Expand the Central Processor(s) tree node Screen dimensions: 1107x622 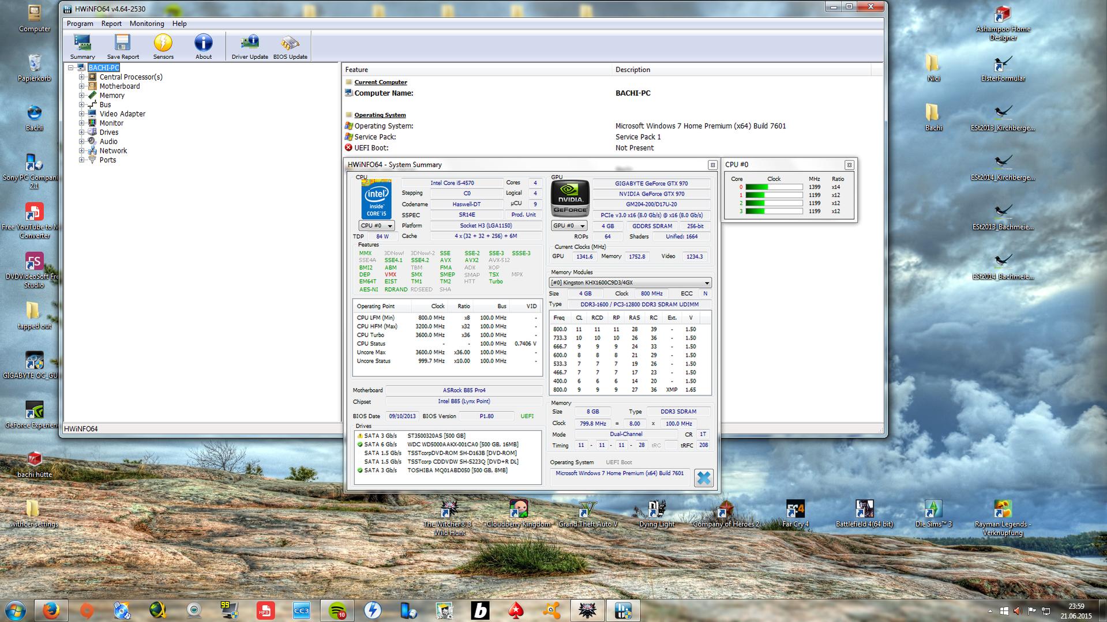point(82,77)
